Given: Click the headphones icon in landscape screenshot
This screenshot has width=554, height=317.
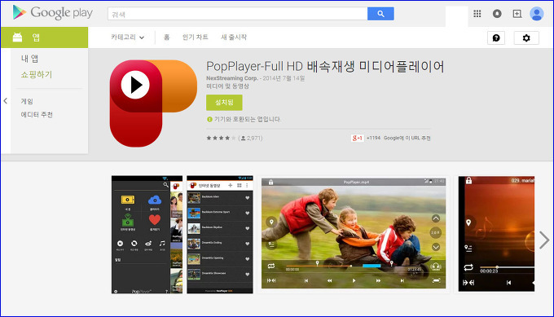Looking at the screenshot, I should pos(436,266).
